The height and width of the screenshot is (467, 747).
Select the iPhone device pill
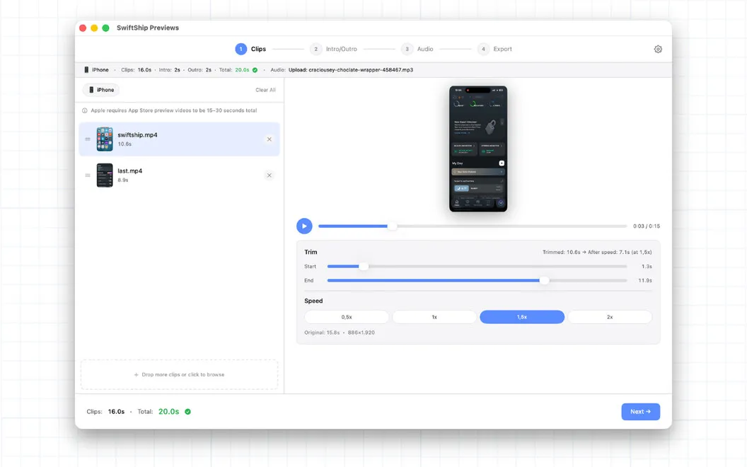point(101,90)
